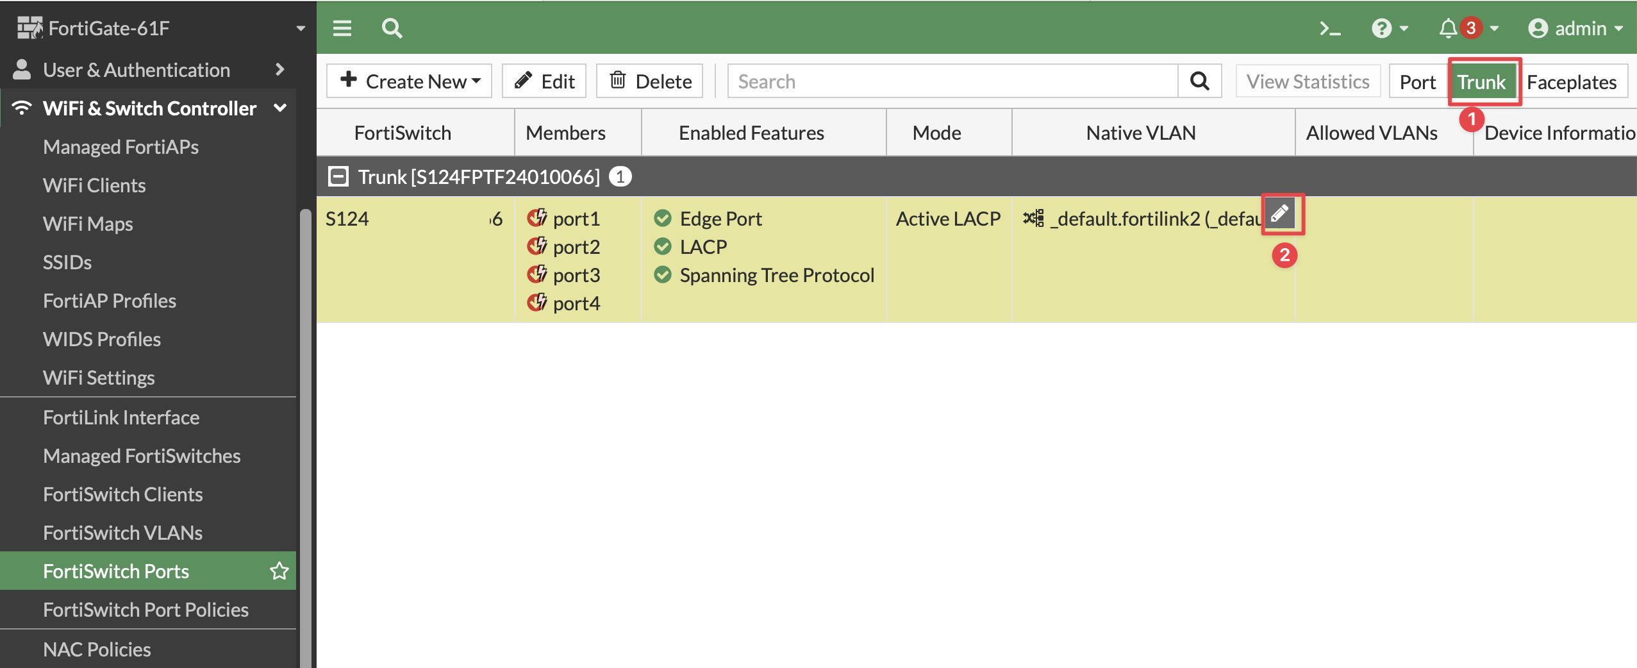This screenshot has width=1637, height=668.
Task: Collapse the Trunk [S124FPTF24010066] group
Action: [338, 176]
